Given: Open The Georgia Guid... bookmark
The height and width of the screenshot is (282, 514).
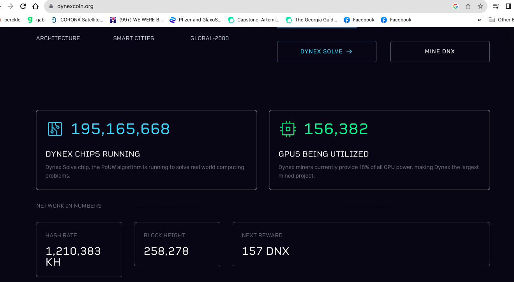Looking at the screenshot, I should pos(311,20).
